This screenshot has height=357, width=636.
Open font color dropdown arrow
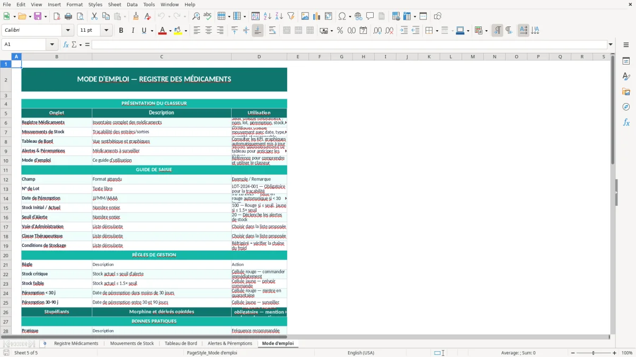(170, 31)
